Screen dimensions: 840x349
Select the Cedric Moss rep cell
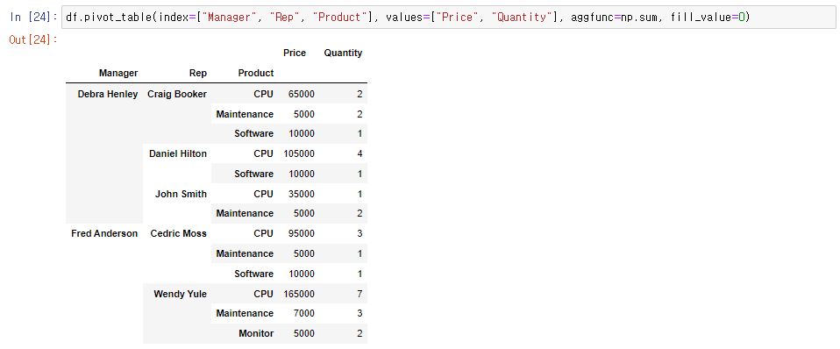point(178,233)
